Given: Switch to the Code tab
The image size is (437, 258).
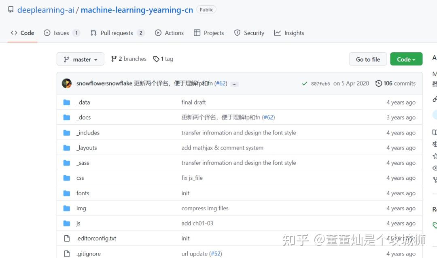Looking at the screenshot, I should pos(22,33).
